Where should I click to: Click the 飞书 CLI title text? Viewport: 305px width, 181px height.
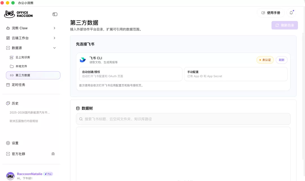[x=96, y=58]
